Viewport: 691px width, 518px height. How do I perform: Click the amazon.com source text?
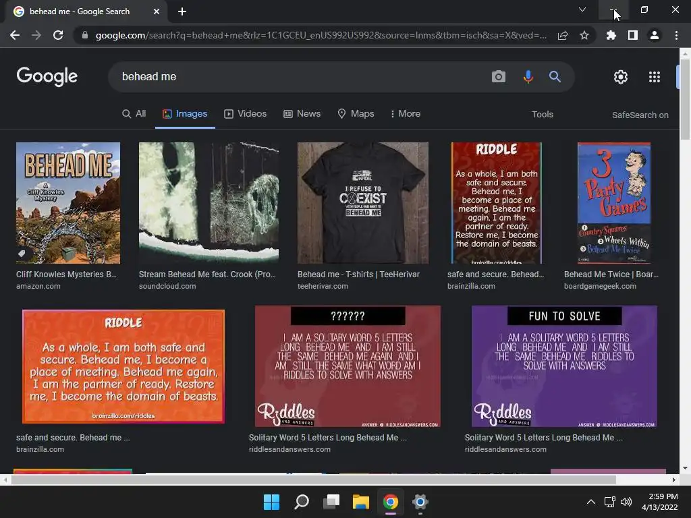[38, 286]
